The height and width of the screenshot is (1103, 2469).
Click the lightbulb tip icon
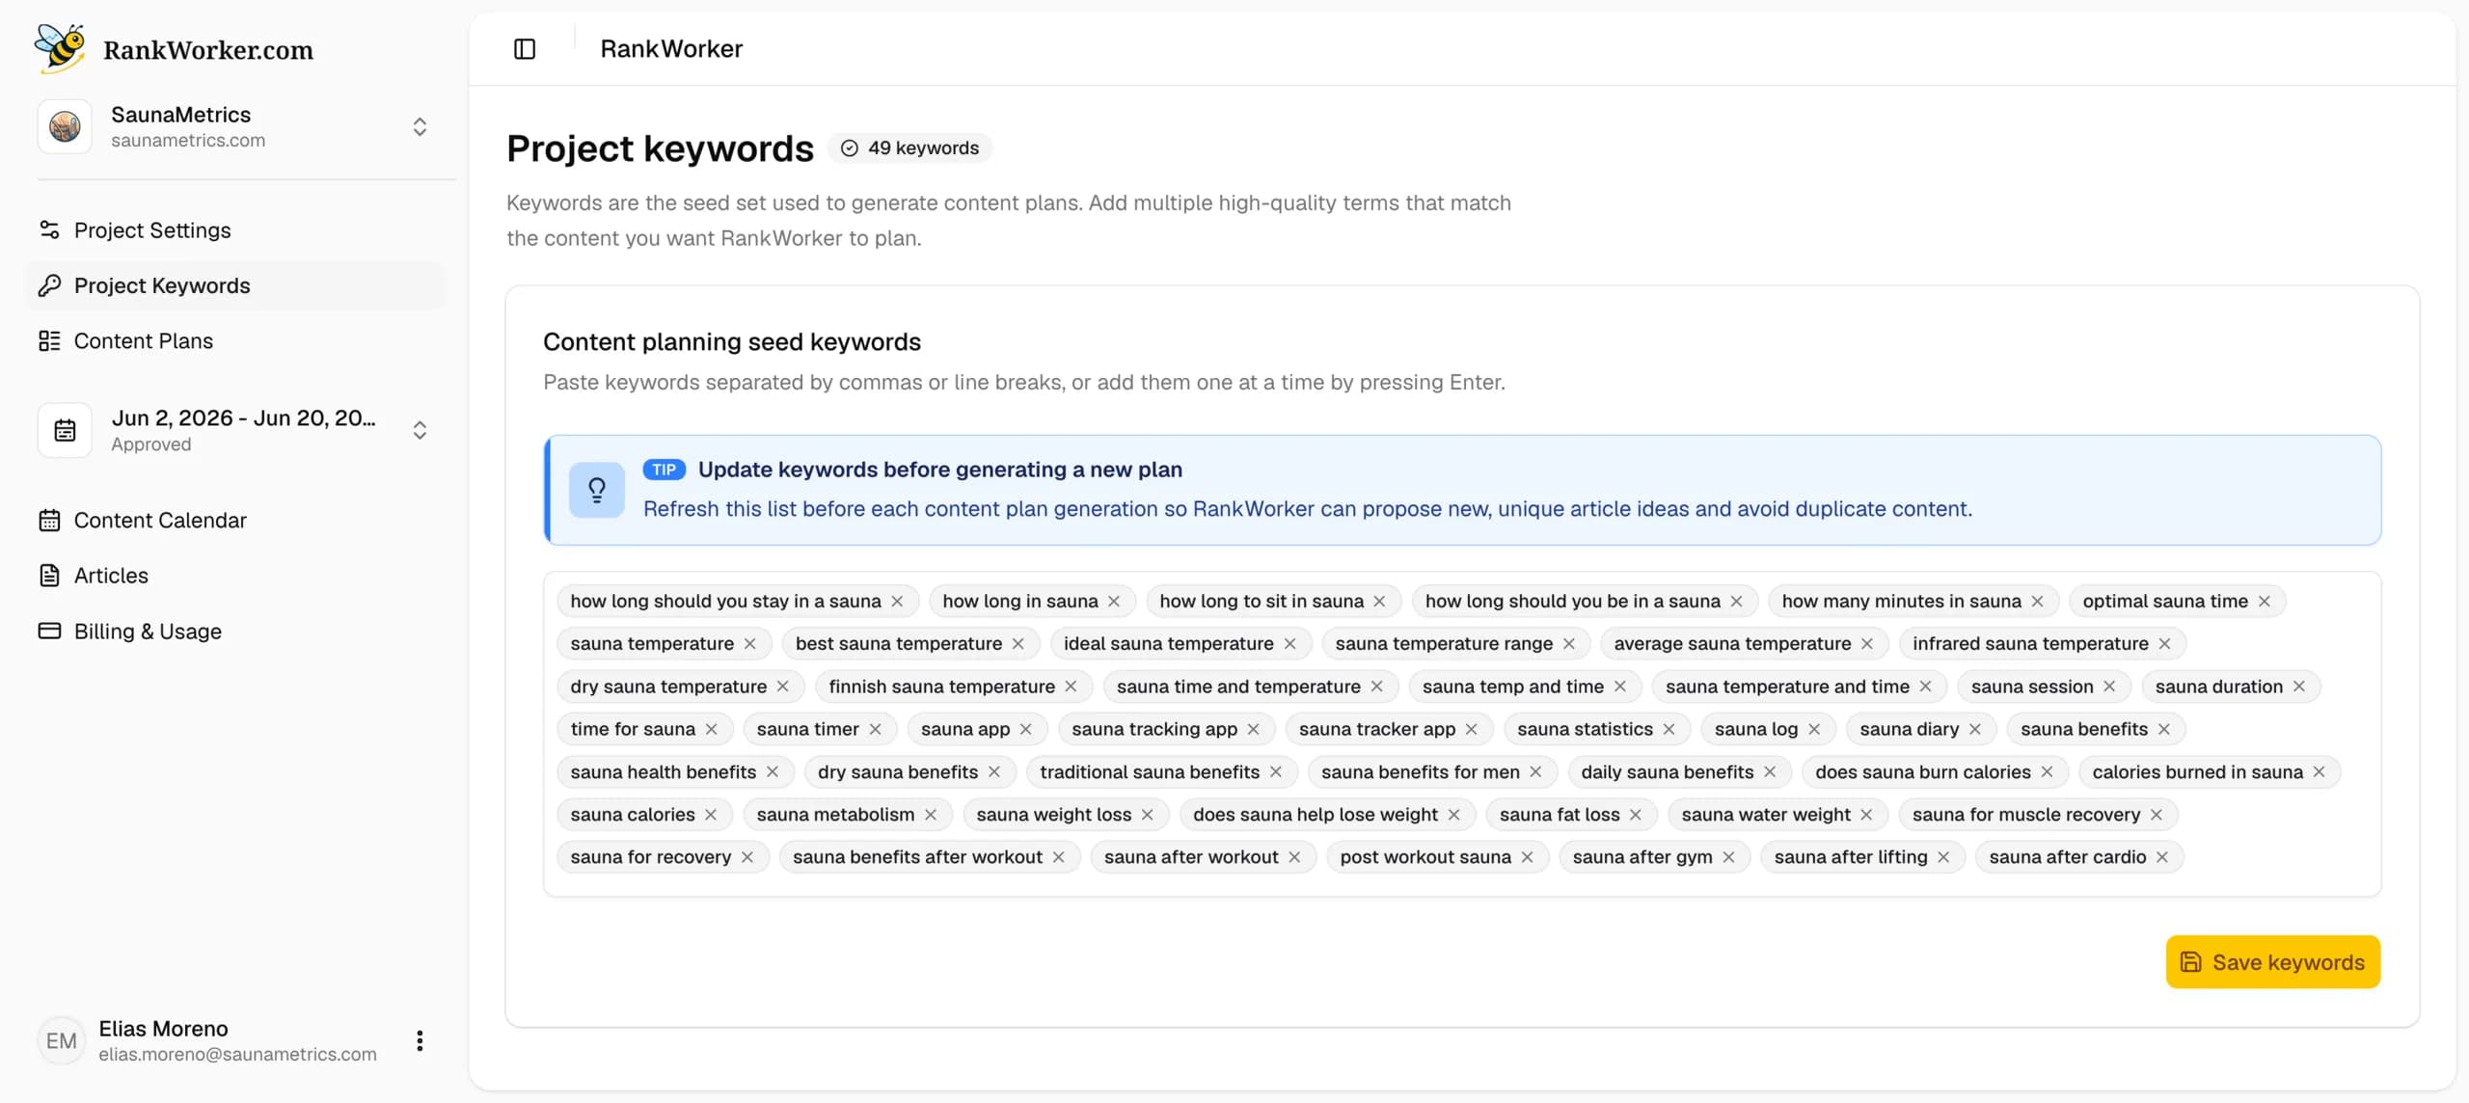pos(597,490)
